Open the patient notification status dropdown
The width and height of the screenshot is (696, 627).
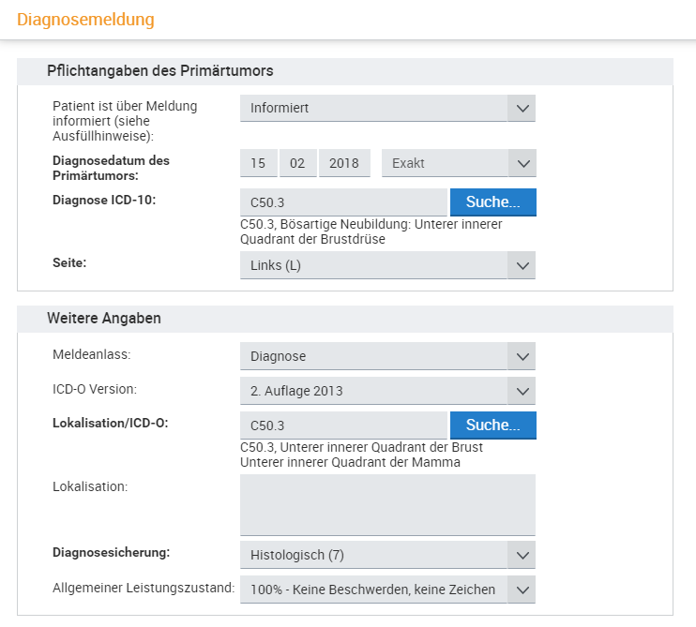tap(387, 108)
